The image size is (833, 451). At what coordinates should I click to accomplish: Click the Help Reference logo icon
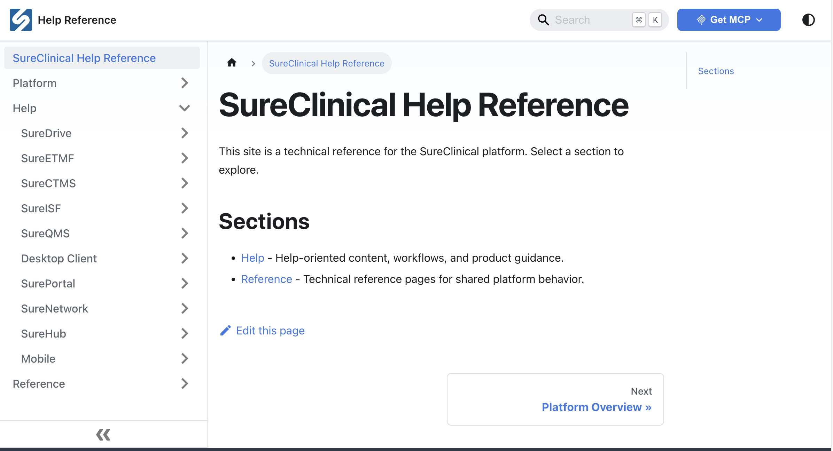[21, 20]
